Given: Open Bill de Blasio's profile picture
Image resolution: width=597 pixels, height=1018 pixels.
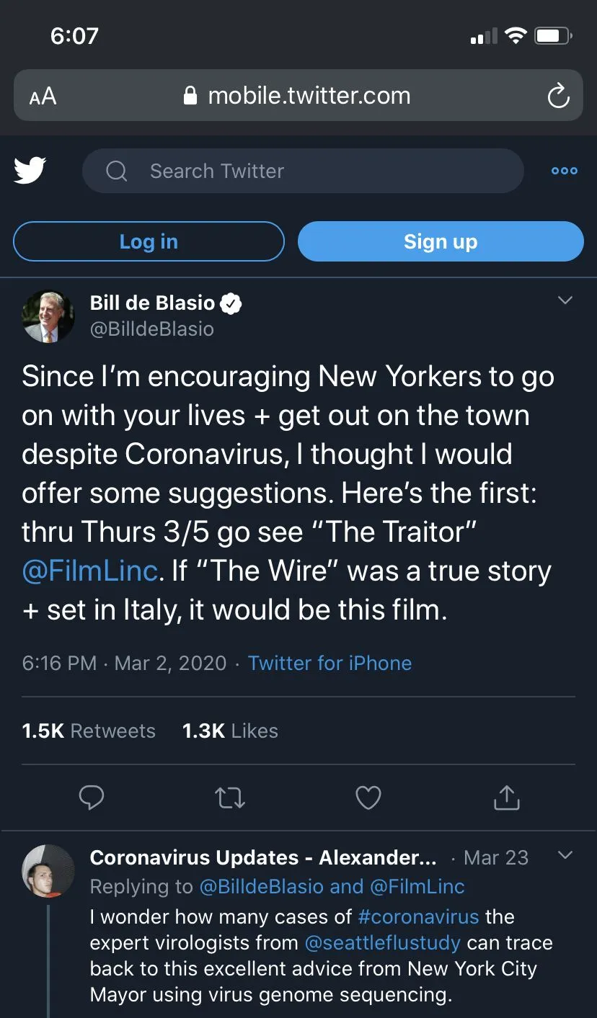Looking at the screenshot, I should click(48, 316).
